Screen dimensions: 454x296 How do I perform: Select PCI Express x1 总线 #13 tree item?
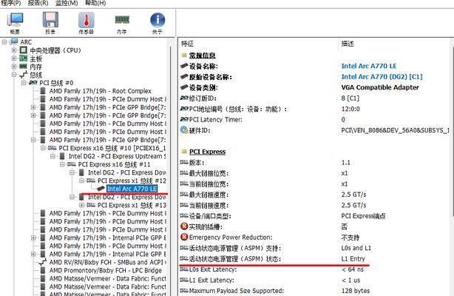click(x=132, y=205)
